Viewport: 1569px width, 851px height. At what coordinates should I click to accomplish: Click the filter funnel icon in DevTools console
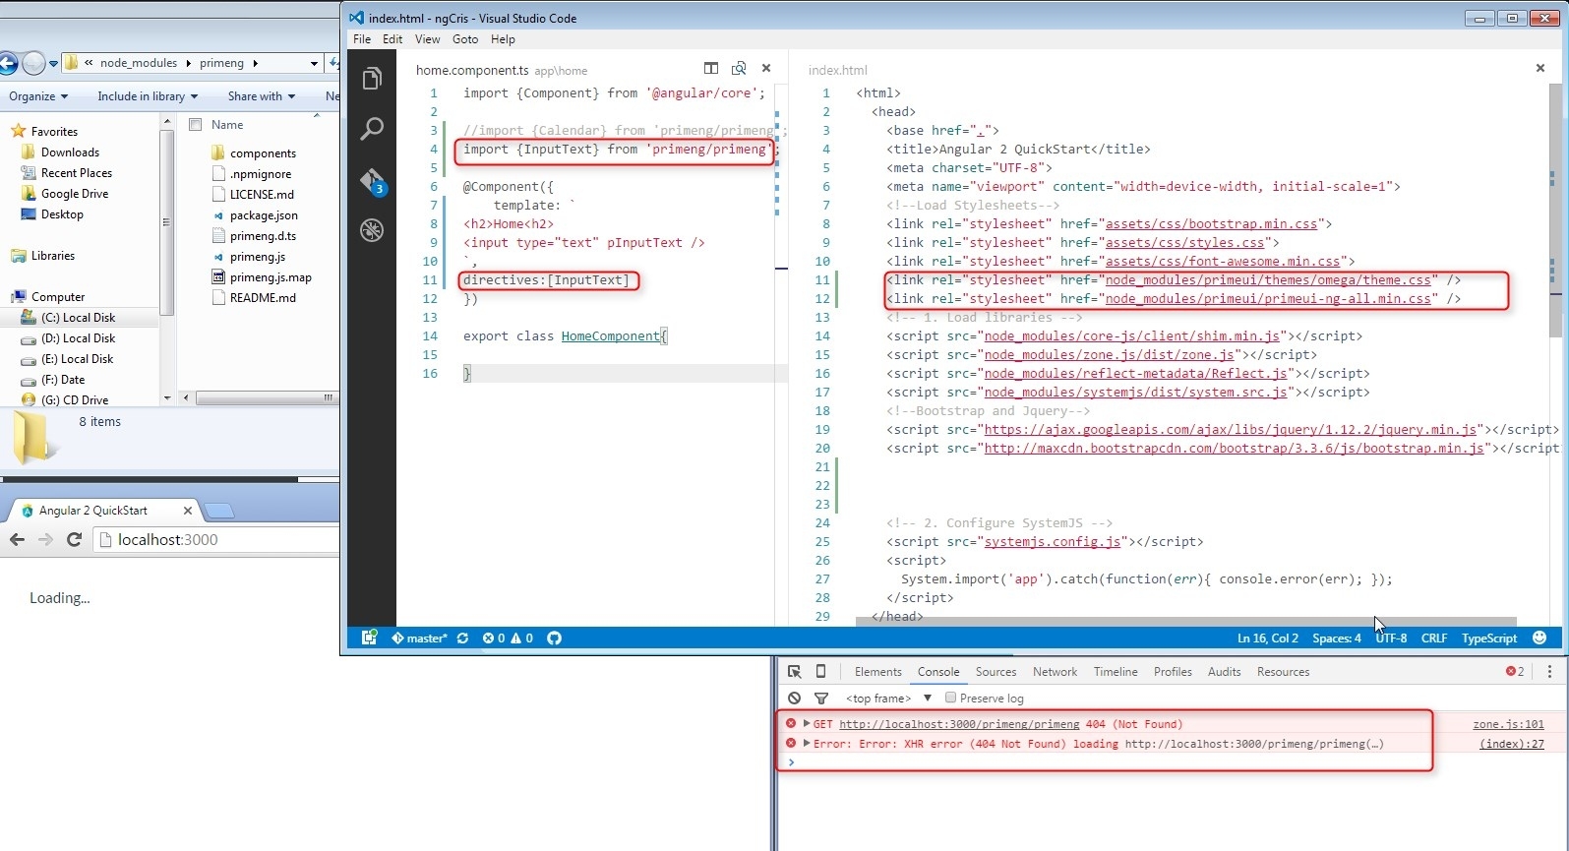821,698
